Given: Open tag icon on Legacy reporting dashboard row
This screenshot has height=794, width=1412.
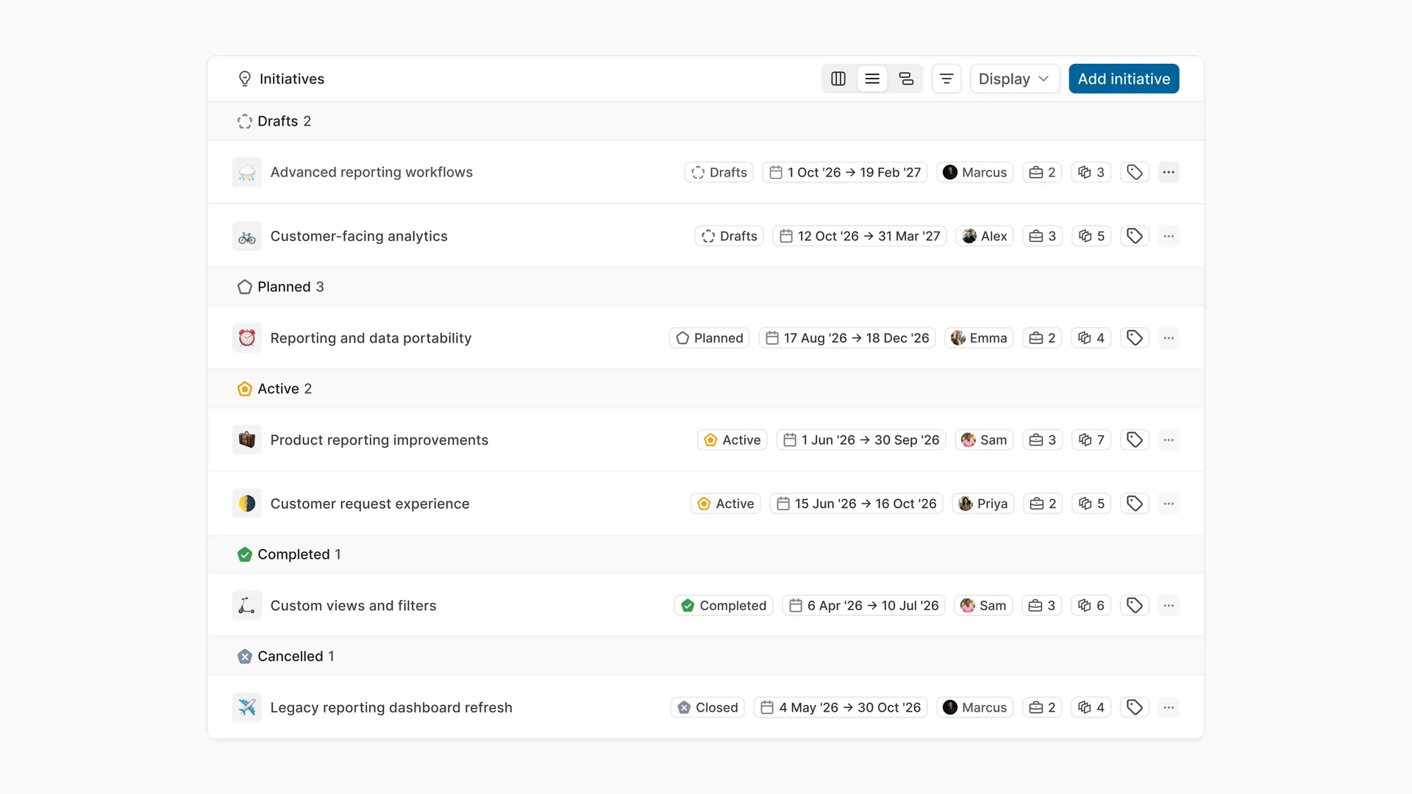Looking at the screenshot, I should tap(1135, 707).
